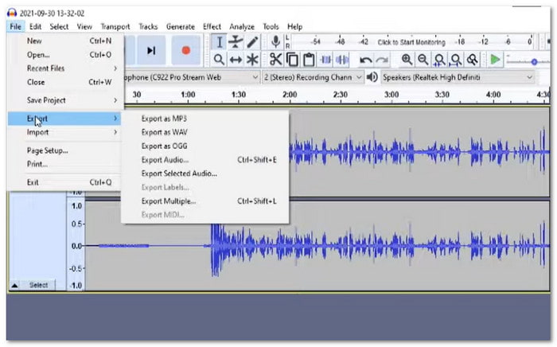The width and height of the screenshot is (557, 347).
Task: Select the Selection (I-beam) tool
Action: pyautogui.click(x=219, y=42)
